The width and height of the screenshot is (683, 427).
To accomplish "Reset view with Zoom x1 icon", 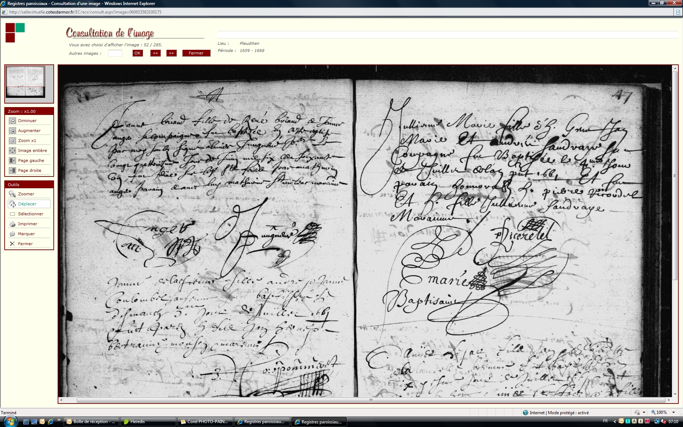I will point(12,141).
